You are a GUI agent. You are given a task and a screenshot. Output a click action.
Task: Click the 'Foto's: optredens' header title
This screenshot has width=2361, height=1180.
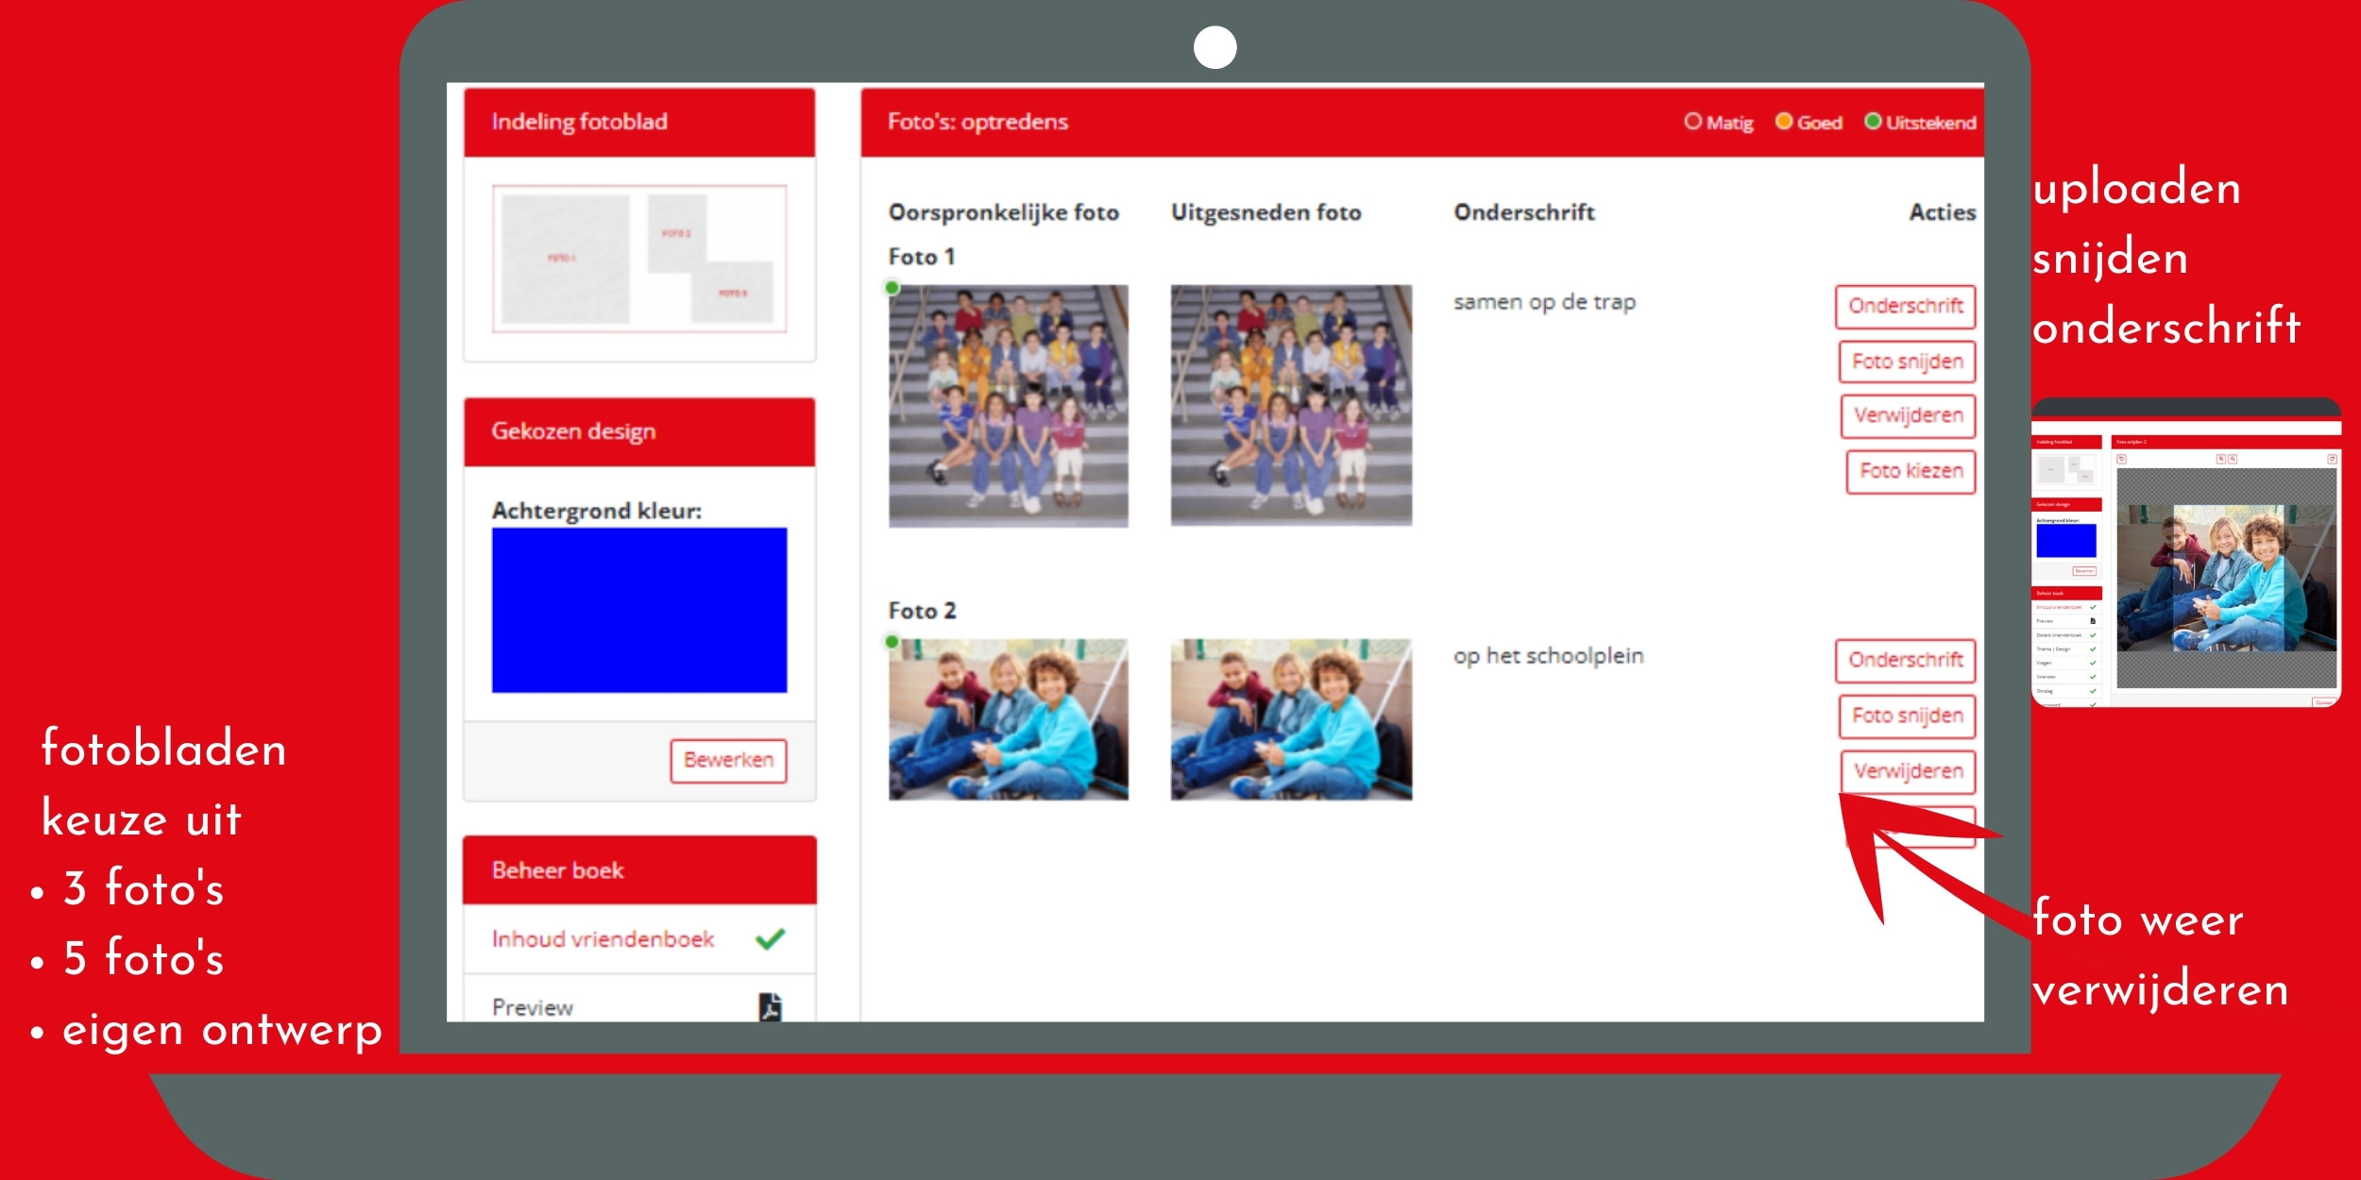pyautogui.click(x=977, y=122)
